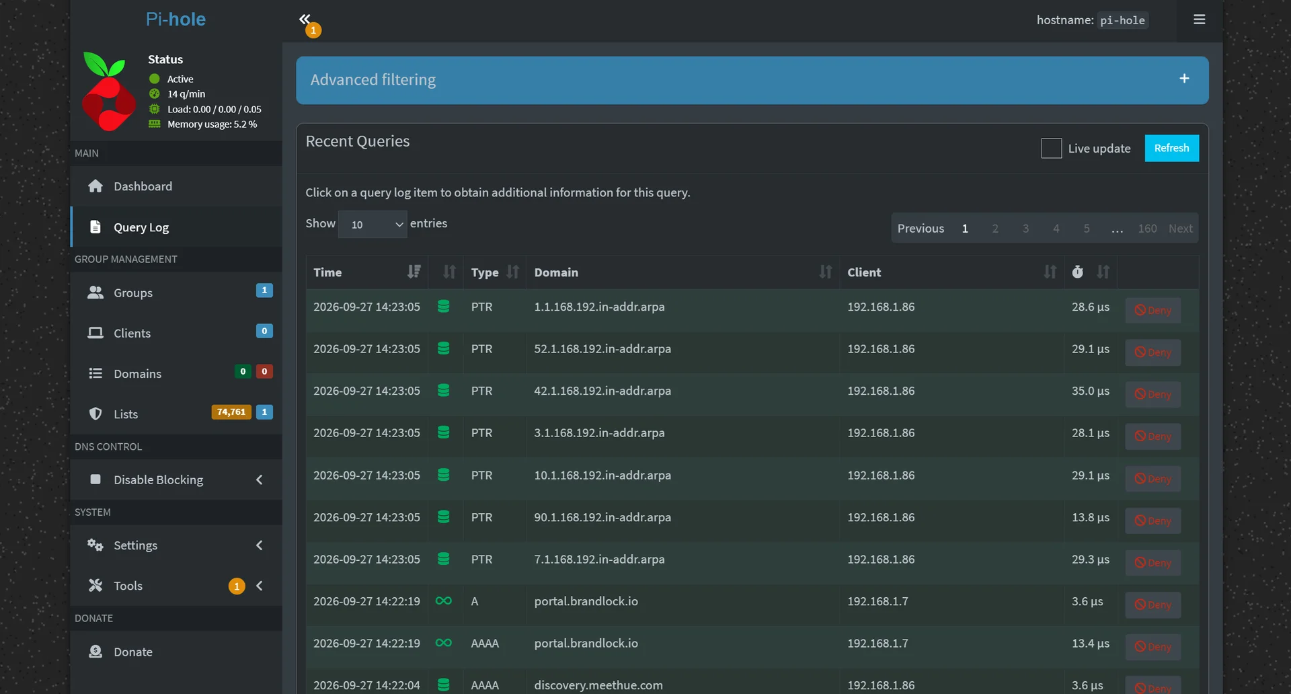
Task: Deny portal.brandlock.io AAAA query
Action: [1152, 647]
